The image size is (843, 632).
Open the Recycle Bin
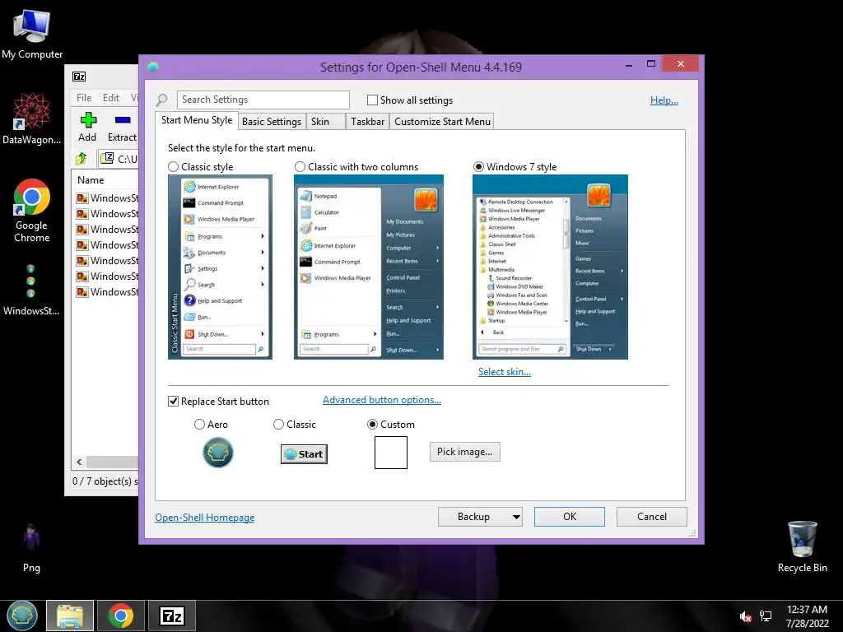point(802,546)
